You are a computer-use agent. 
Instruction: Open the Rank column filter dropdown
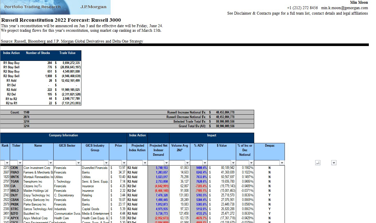tap(7, 163)
